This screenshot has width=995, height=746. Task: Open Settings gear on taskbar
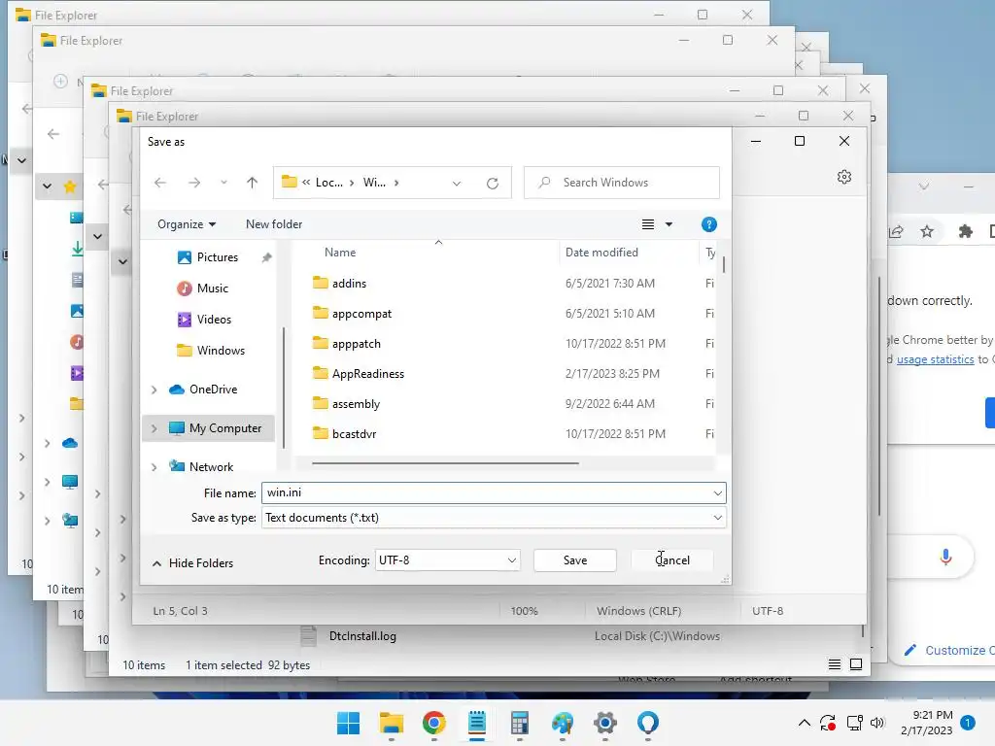click(x=605, y=723)
